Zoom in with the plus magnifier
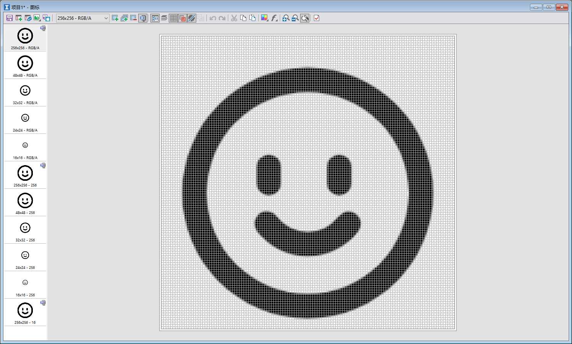The height and width of the screenshot is (344, 572). tap(286, 18)
